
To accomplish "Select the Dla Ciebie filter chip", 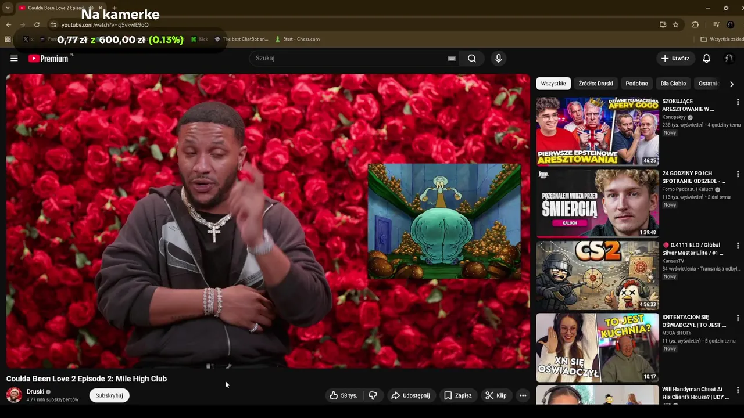I will [673, 84].
